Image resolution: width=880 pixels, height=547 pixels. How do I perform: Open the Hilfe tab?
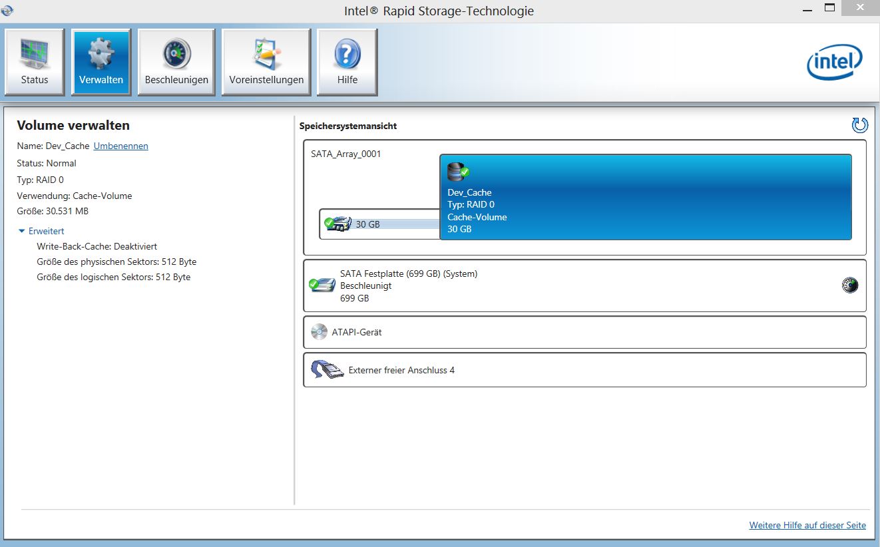347,63
